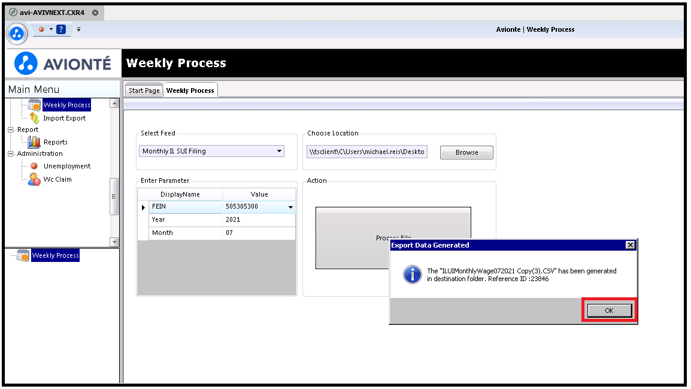Click the info icon in the export dialog
Image resolution: width=691 pixels, height=389 pixels.
click(x=413, y=275)
